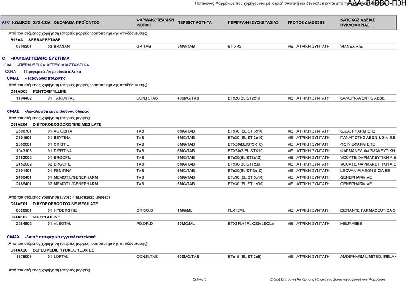406x282 pixels.
Task: Click the C04AE Αλκαλοειδή ερυσιβώδους όλυρας heading
Action: click(48, 111)
